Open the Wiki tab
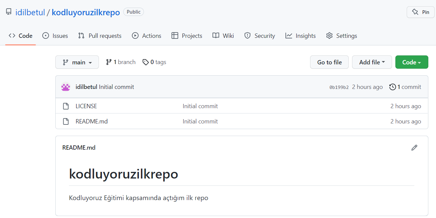This screenshot has width=436, height=218. [x=223, y=36]
